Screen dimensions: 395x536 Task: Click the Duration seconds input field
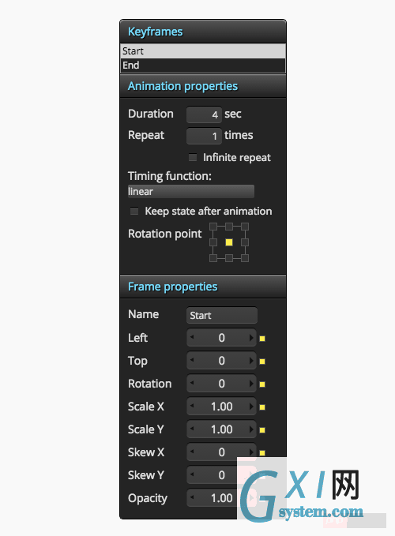click(204, 114)
